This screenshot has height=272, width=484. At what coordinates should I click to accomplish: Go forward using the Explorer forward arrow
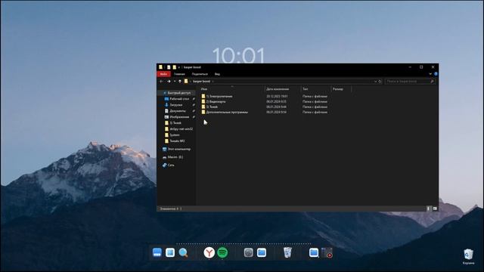click(169, 82)
